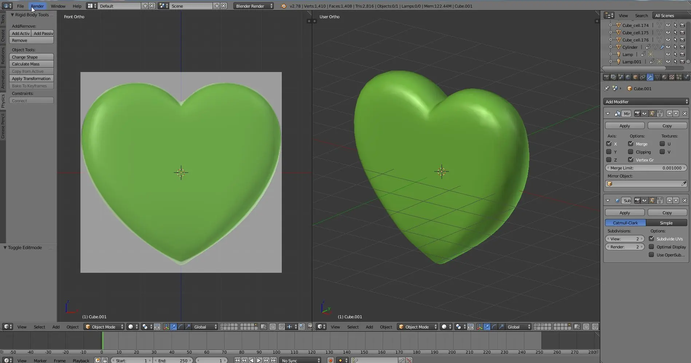Open the Physics properties tab
Screen dimensions: 691x363
pos(687,77)
